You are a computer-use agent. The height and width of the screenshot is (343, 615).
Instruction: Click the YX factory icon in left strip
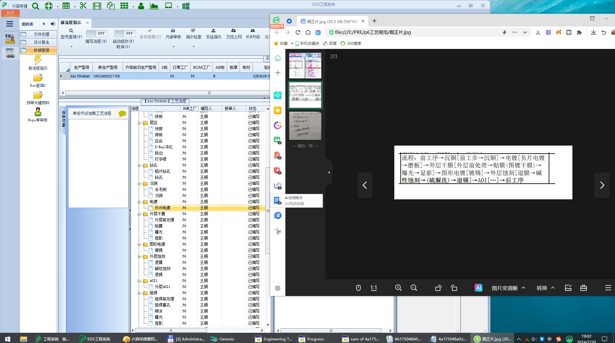pos(10,39)
